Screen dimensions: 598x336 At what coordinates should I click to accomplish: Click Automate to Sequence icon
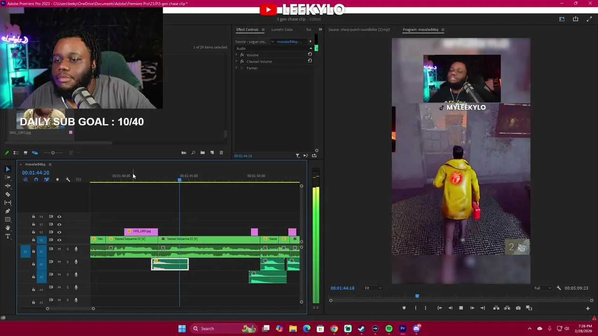pyautogui.click(x=184, y=153)
